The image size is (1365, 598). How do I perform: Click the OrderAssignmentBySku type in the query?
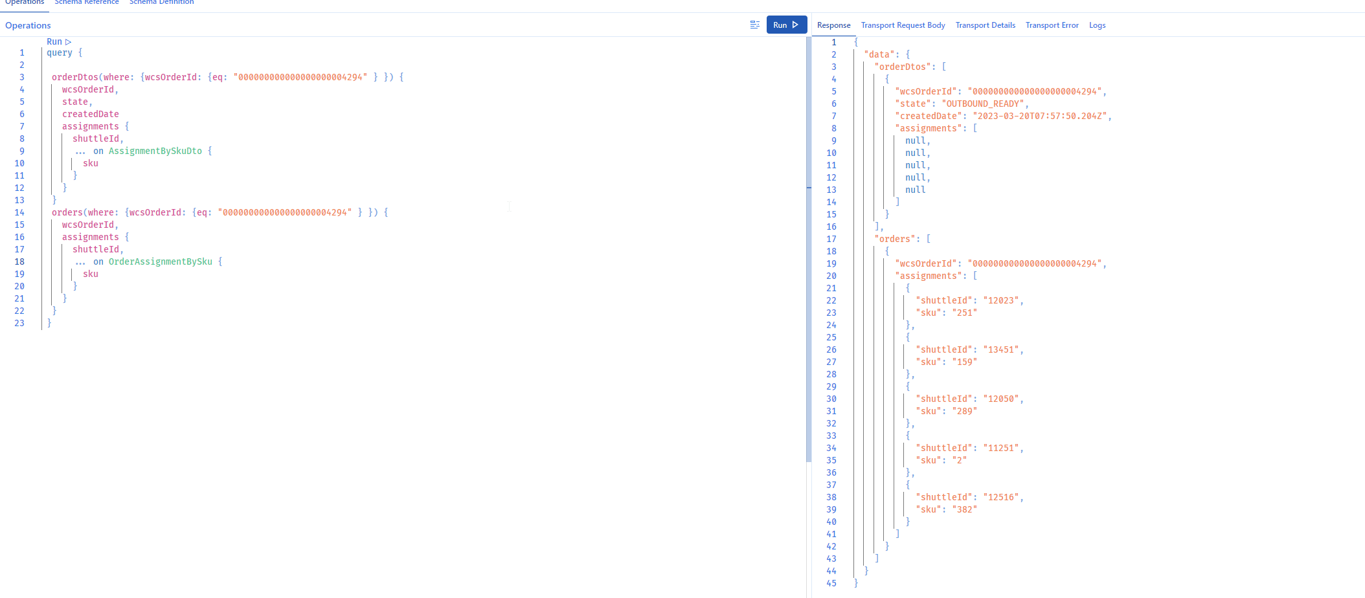[x=161, y=261]
